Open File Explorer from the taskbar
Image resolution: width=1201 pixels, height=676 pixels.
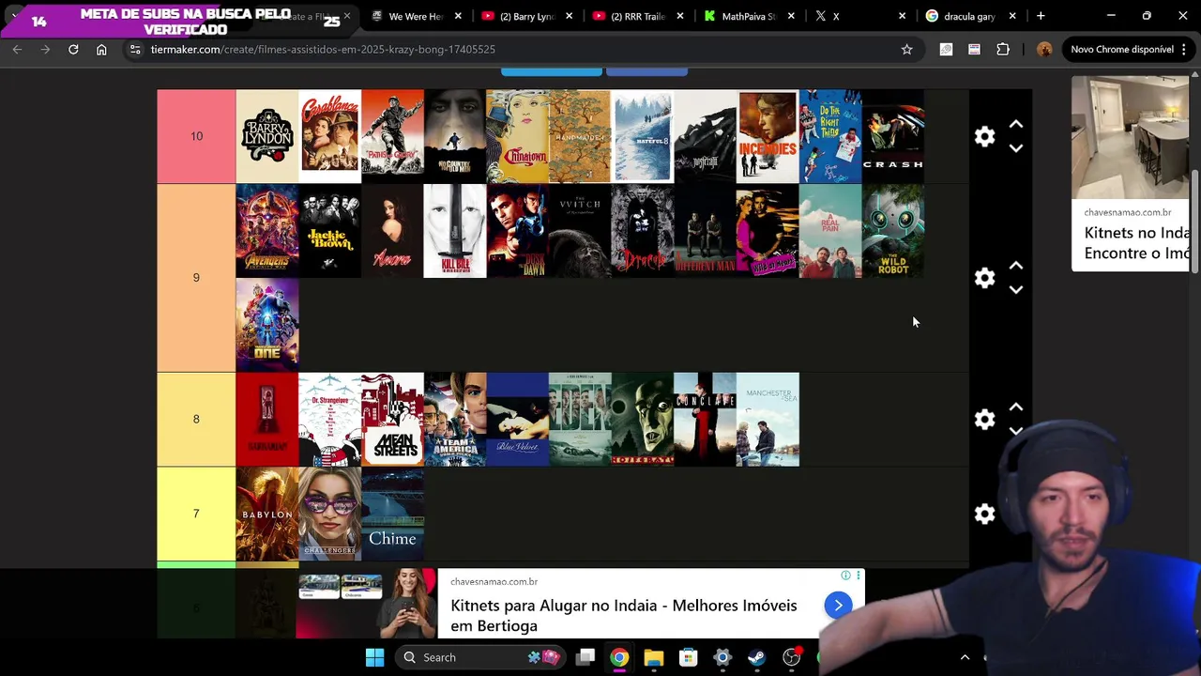[x=654, y=657]
